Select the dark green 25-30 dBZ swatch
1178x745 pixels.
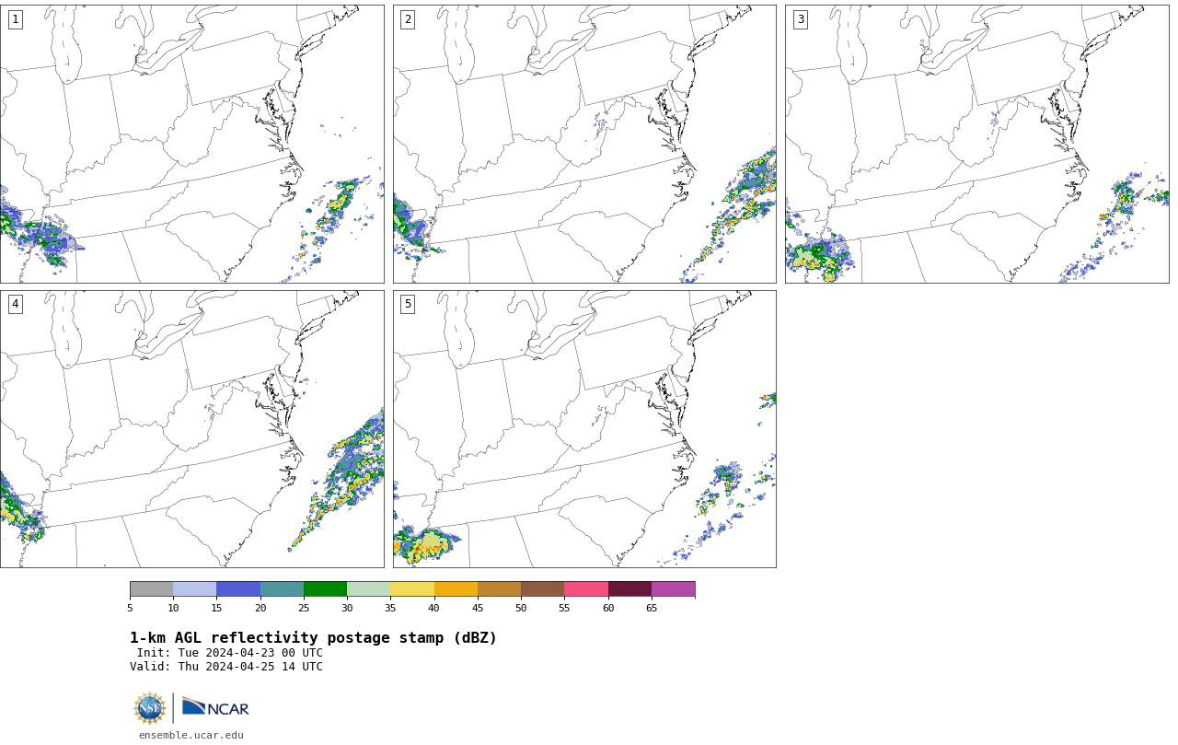[x=325, y=589]
